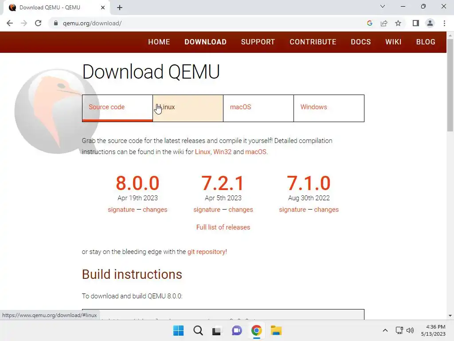The width and height of the screenshot is (454, 341).
Task: Open the changes link for 7.1.0
Action: click(x=326, y=210)
